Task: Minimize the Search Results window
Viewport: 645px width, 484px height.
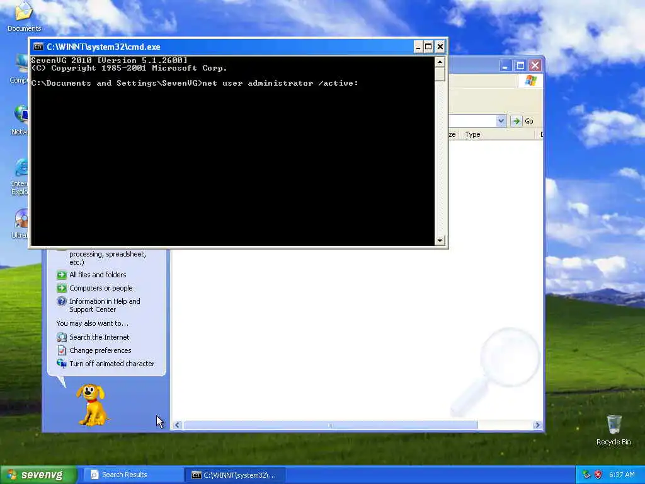Action: pos(505,66)
